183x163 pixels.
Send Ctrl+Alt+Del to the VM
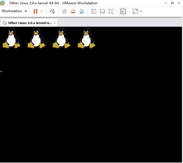coord(52,12)
